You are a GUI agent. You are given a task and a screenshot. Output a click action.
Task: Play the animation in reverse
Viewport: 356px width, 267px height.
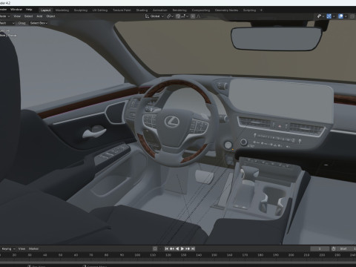[x=177, y=248]
